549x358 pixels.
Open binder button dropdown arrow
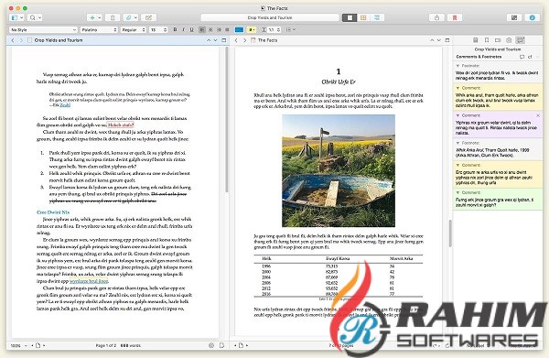tap(22, 17)
